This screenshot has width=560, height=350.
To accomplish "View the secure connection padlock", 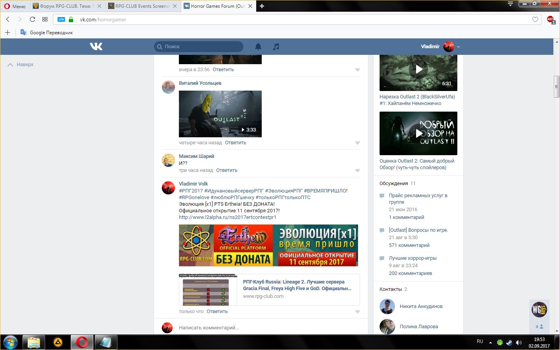I will tap(71, 19).
